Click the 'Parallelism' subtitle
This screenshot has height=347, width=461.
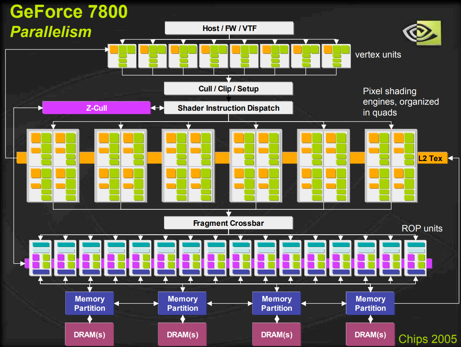pyautogui.click(x=51, y=32)
